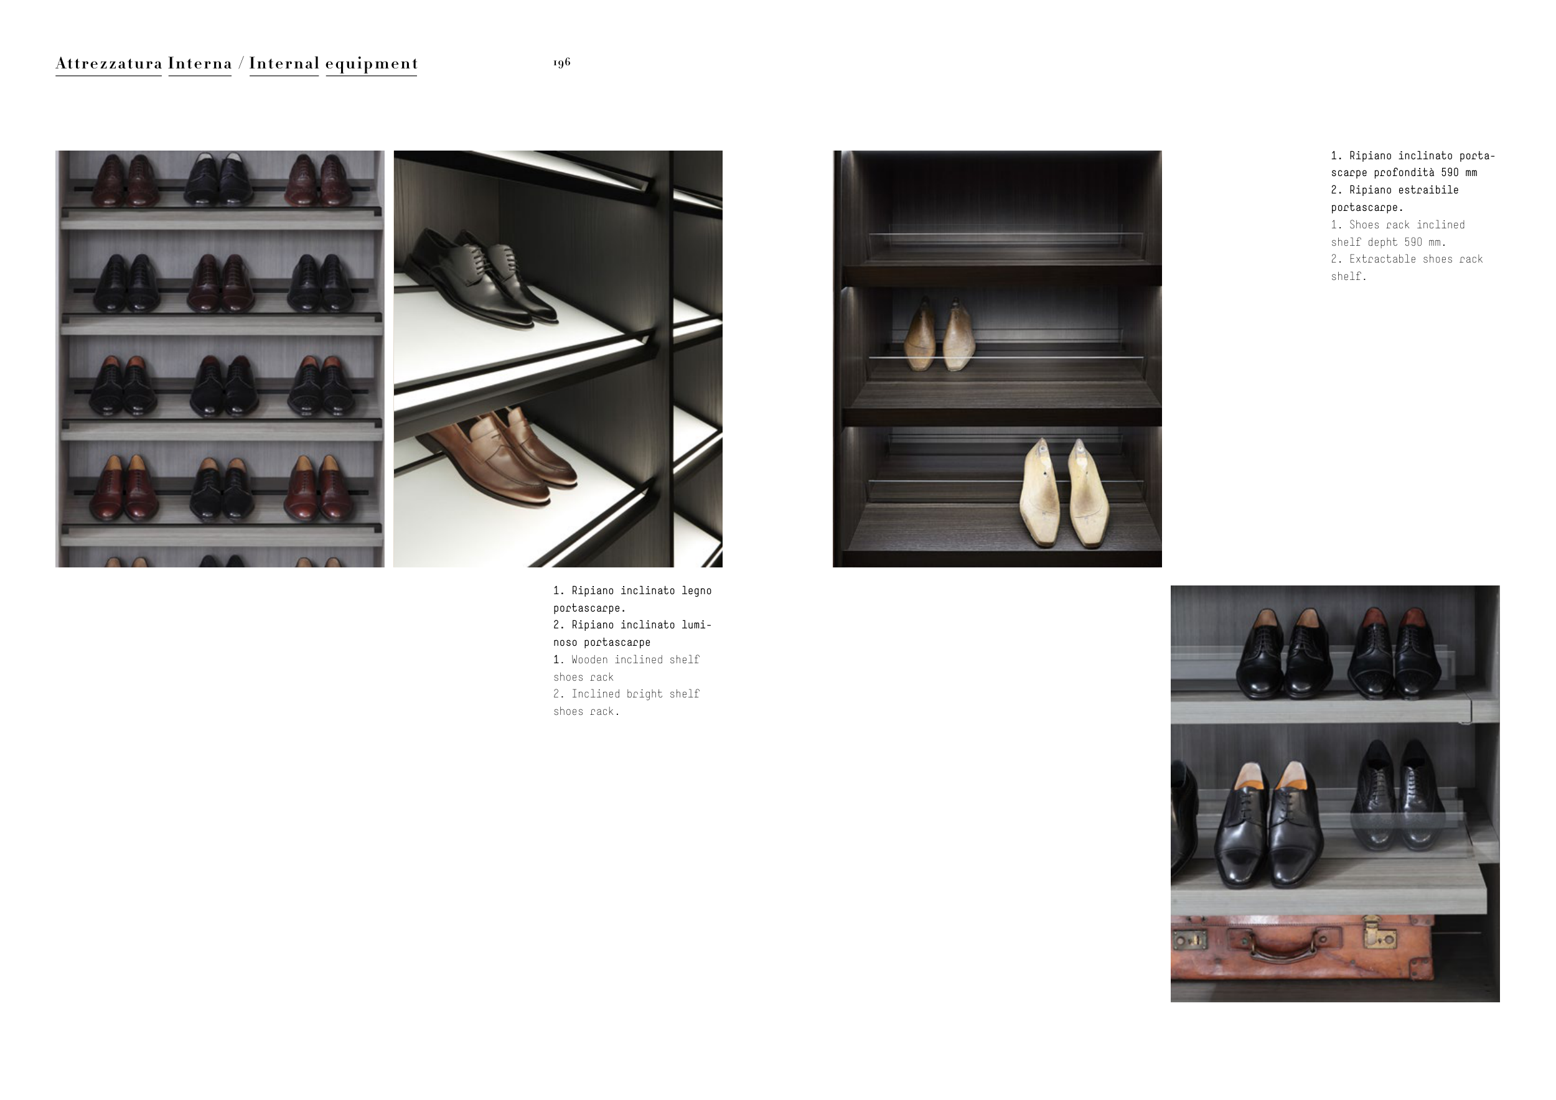This screenshot has width=1556, height=1100.
Task: Open the wooden shoe rack photo
Action: click(220, 358)
